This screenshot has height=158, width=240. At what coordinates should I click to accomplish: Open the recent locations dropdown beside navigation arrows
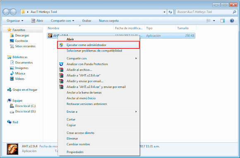coord(18,12)
